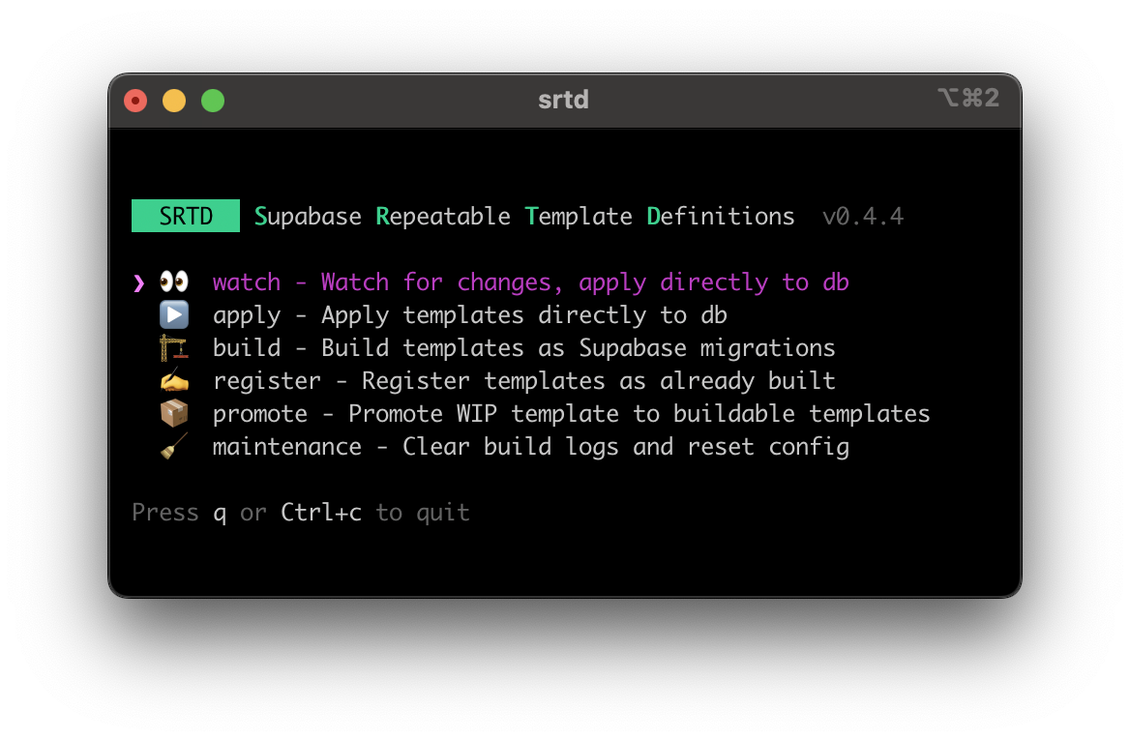
Task: Click the broom icon beside maintenance
Action: (x=174, y=446)
